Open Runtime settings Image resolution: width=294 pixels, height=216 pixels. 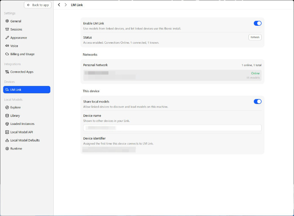[26, 149]
